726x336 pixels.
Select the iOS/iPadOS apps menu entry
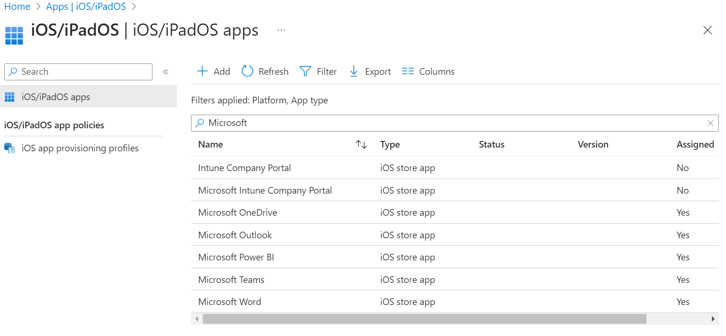pos(56,96)
